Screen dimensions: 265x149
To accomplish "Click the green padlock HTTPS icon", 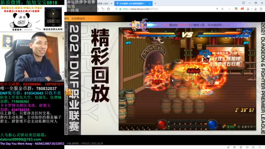I will (120, 9).
